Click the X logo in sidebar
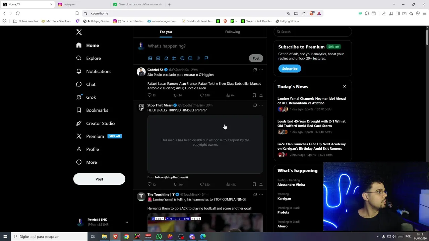Viewport: 429px width, 241px height. pyautogui.click(x=79, y=32)
